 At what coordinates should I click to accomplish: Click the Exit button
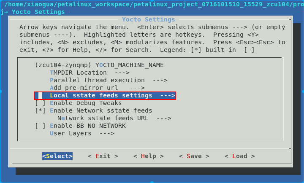[x=103, y=156]
